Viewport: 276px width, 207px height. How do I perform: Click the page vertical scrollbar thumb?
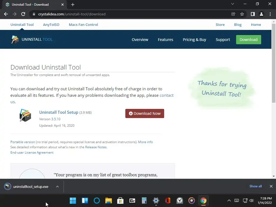(274, 63)
